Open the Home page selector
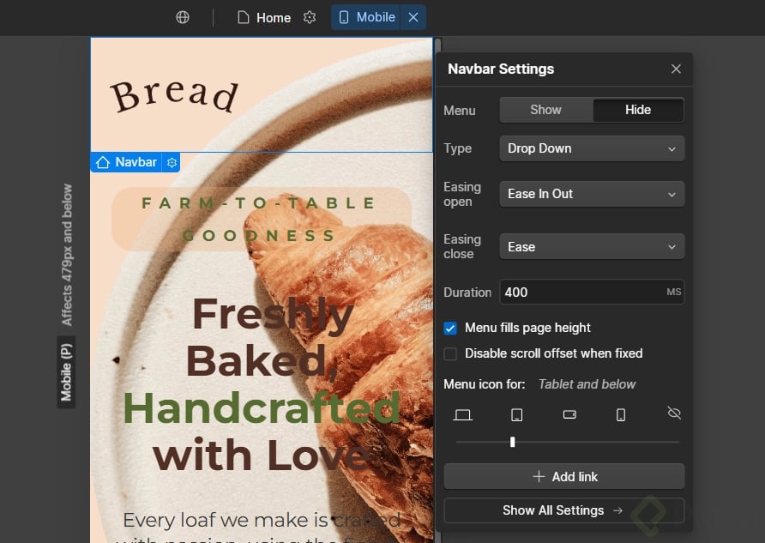This screenshot has width=765, height=543. [x=264, y=17]
